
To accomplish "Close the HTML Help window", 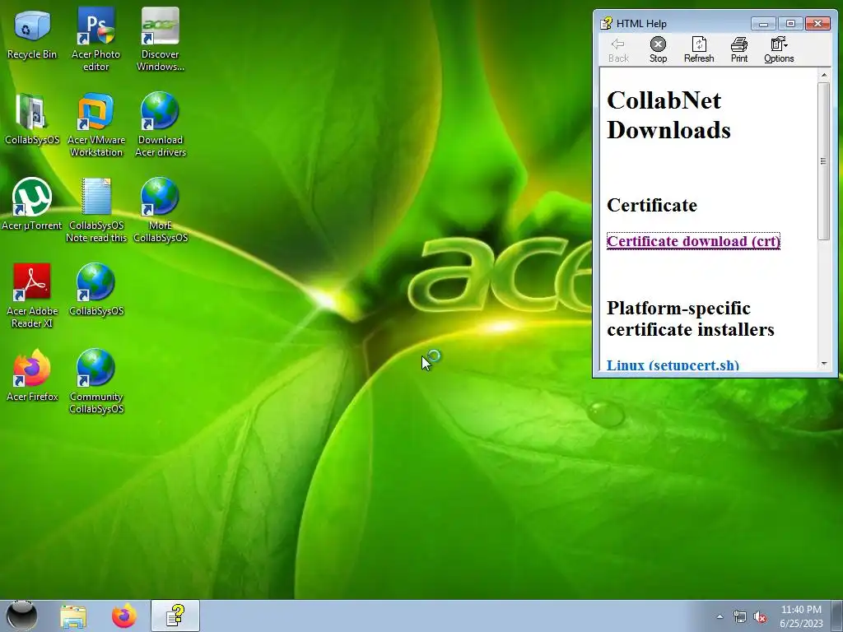I will pyautogui.click(x=817, y=24).
